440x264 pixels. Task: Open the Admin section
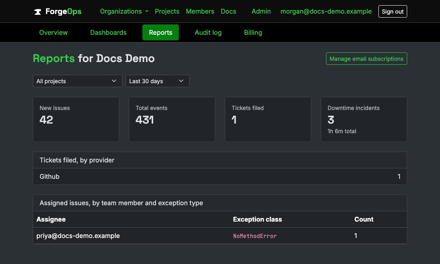coord(261,12)
